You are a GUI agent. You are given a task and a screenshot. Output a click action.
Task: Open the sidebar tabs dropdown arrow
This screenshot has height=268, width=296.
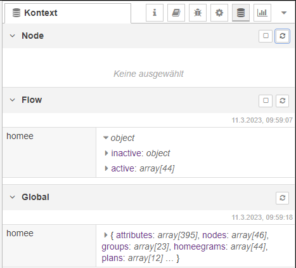[x=284, y=13]
